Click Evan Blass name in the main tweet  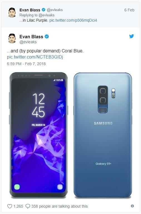click(x=31, y=37)
